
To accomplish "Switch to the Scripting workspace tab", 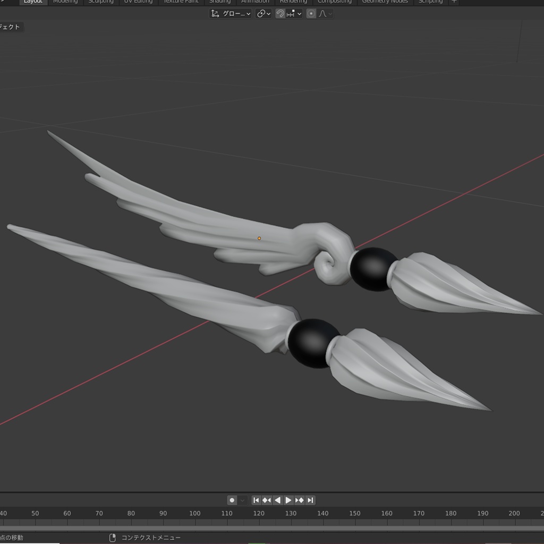I will [x=430, y=2].
